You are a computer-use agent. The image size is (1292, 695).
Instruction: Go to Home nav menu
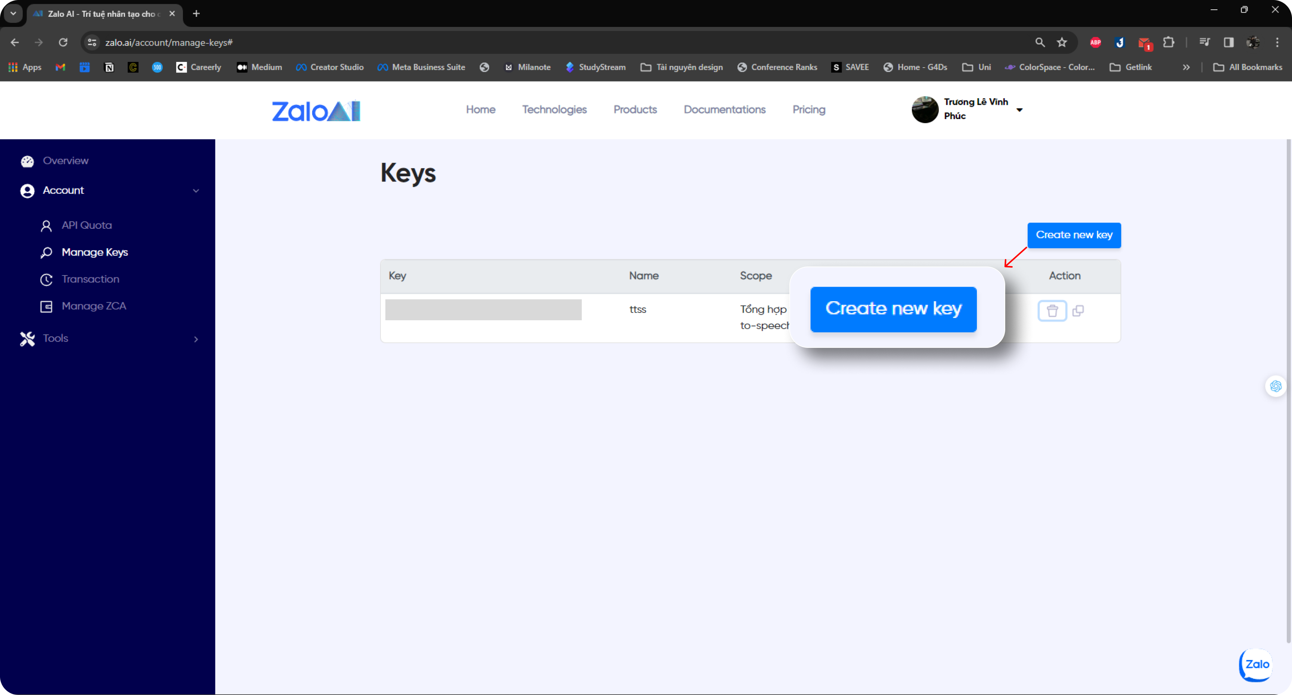(x=481, y=109)
